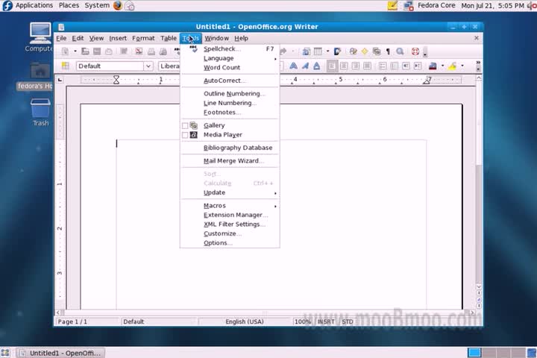Launch Firefox from the top panel icon

pyautogui.click(x=118, y=5)
